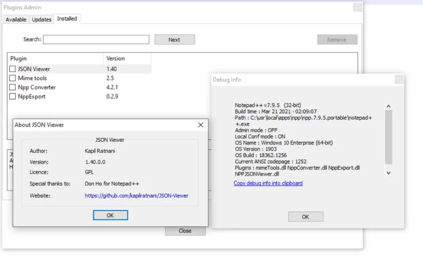Click the Current ANSI codepage : 1252 line
Screen dimensions: 423x255
(271, 161)
